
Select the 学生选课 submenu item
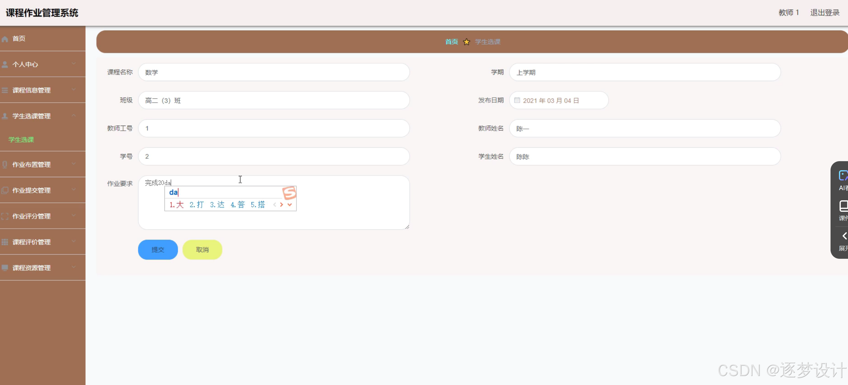21,140
